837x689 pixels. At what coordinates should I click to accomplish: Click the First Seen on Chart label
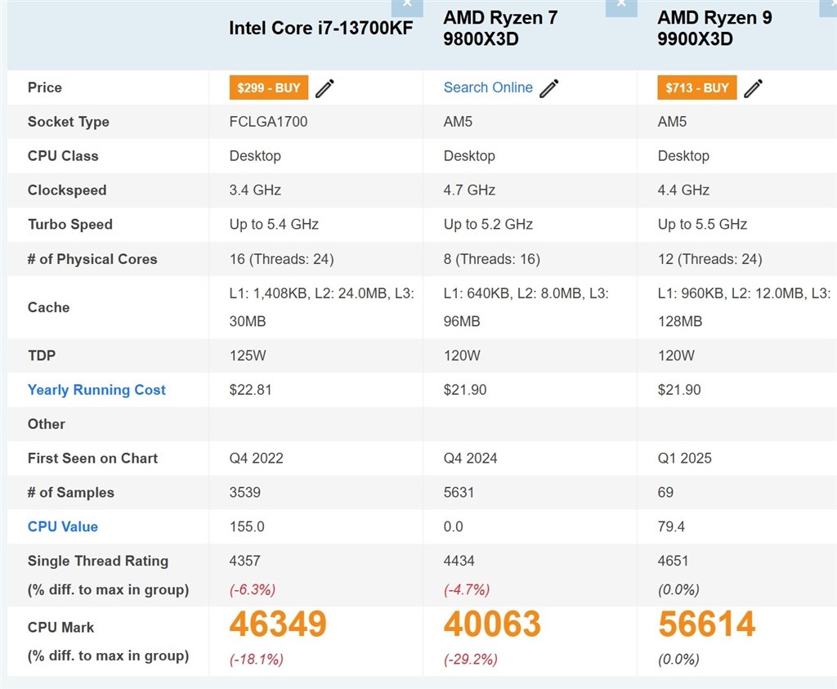point(93,458)
